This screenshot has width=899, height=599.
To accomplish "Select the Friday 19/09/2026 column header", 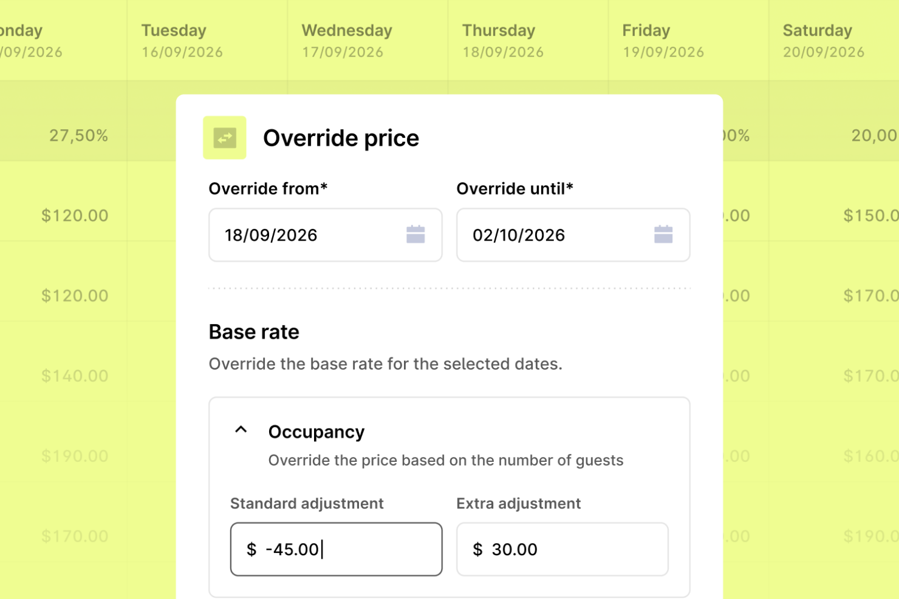I will 688,40.
